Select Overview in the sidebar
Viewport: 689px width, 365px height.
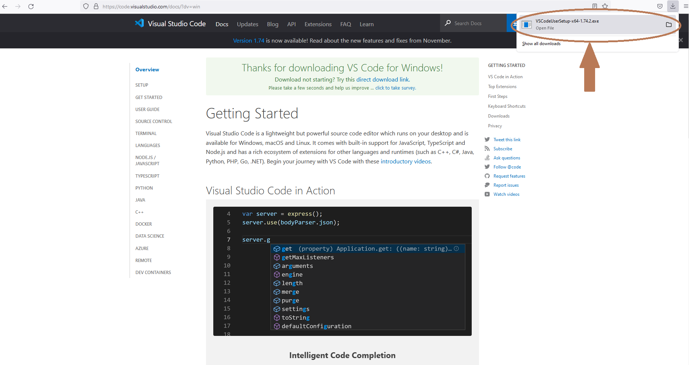(x=147, y=70)
